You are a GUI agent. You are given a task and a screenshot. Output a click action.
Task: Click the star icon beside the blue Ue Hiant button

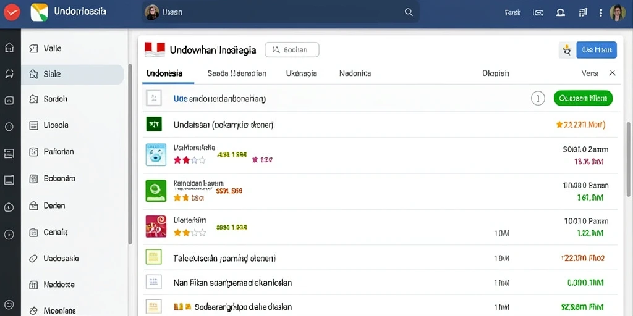click(567, 50)
